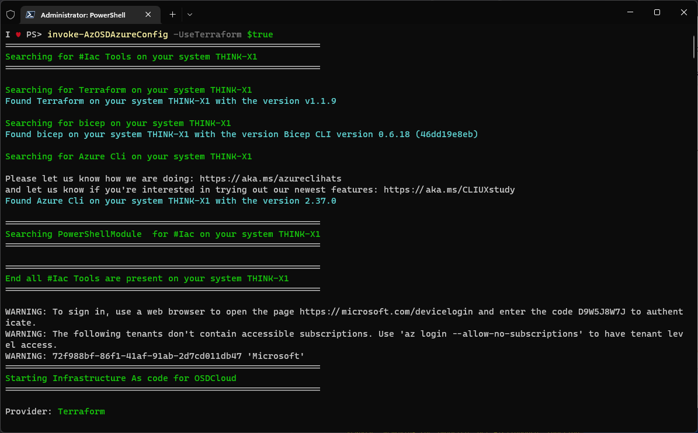Click the Bicep commit hash (46dd19e8eb)

[446, 134]
